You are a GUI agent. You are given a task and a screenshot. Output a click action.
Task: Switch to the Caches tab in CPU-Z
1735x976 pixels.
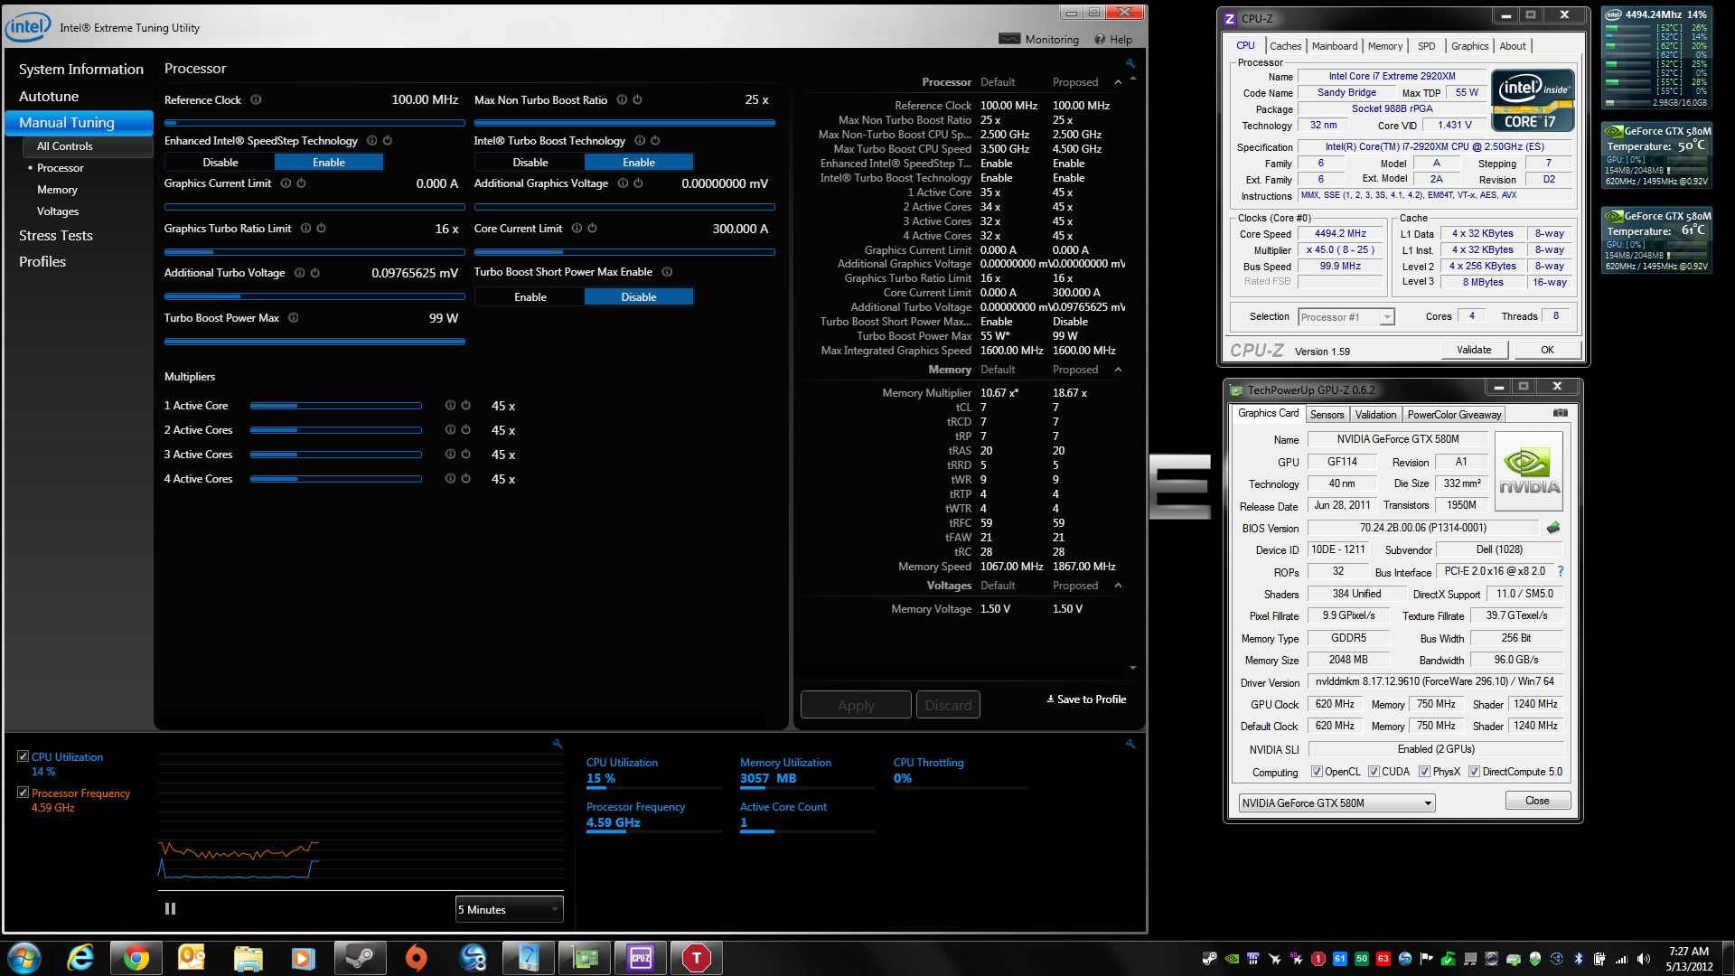click(x=1285, y=46)
